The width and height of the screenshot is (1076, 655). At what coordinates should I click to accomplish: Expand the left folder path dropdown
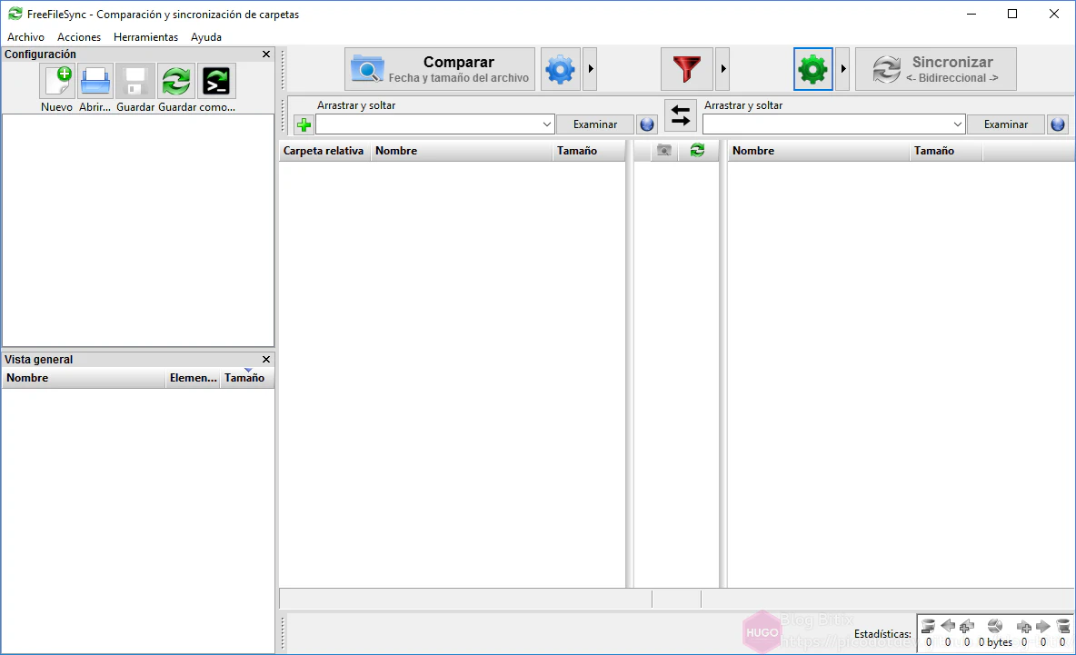click(547, 124)
